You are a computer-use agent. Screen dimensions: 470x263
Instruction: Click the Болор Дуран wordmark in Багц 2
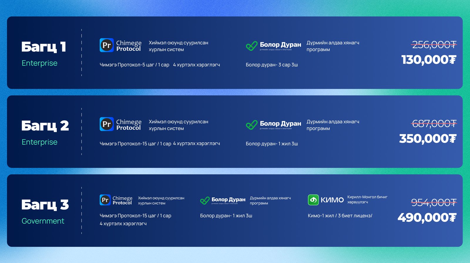click(x=281, y=124)
